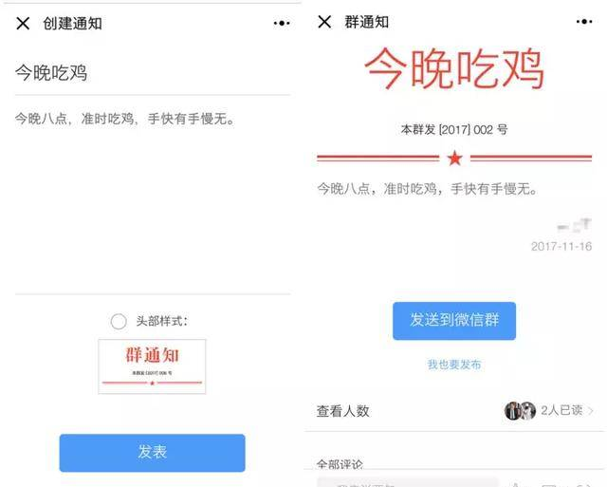Edit the title field 今晚吃鸡
This screenshot has width=607, height=487.
[153, 73]
